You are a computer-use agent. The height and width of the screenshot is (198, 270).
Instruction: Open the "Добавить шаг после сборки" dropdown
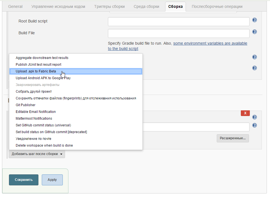coord(36,154)
